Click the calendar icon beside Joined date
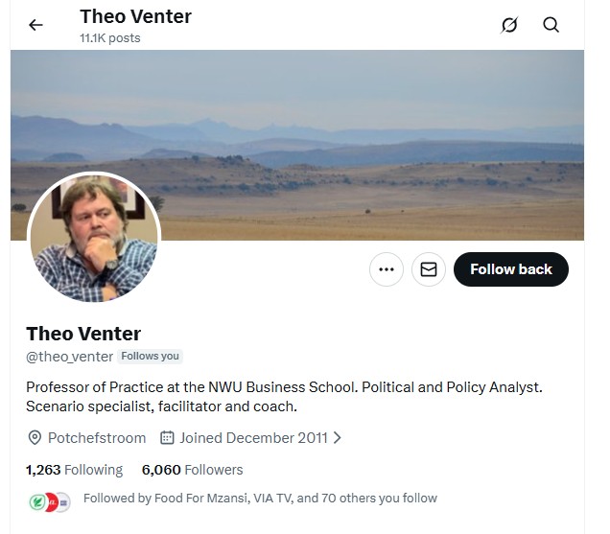Image resolution: width=610 pixels, height=534 pixels. tap(167, 438)
